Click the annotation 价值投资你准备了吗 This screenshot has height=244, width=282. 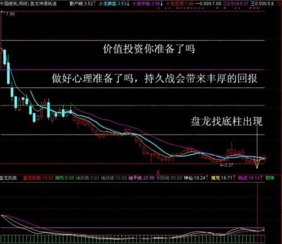[x=149, y=49]
